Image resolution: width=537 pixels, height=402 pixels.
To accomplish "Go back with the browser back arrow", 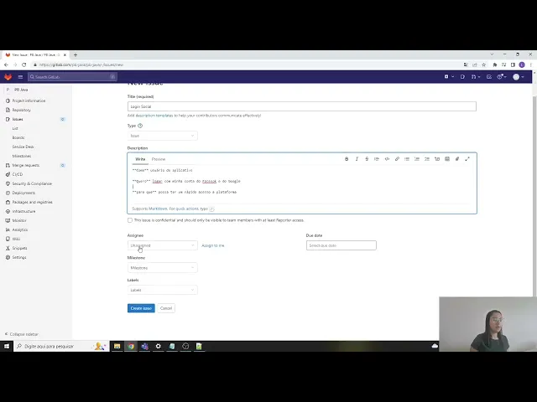I will click(6, 64).
